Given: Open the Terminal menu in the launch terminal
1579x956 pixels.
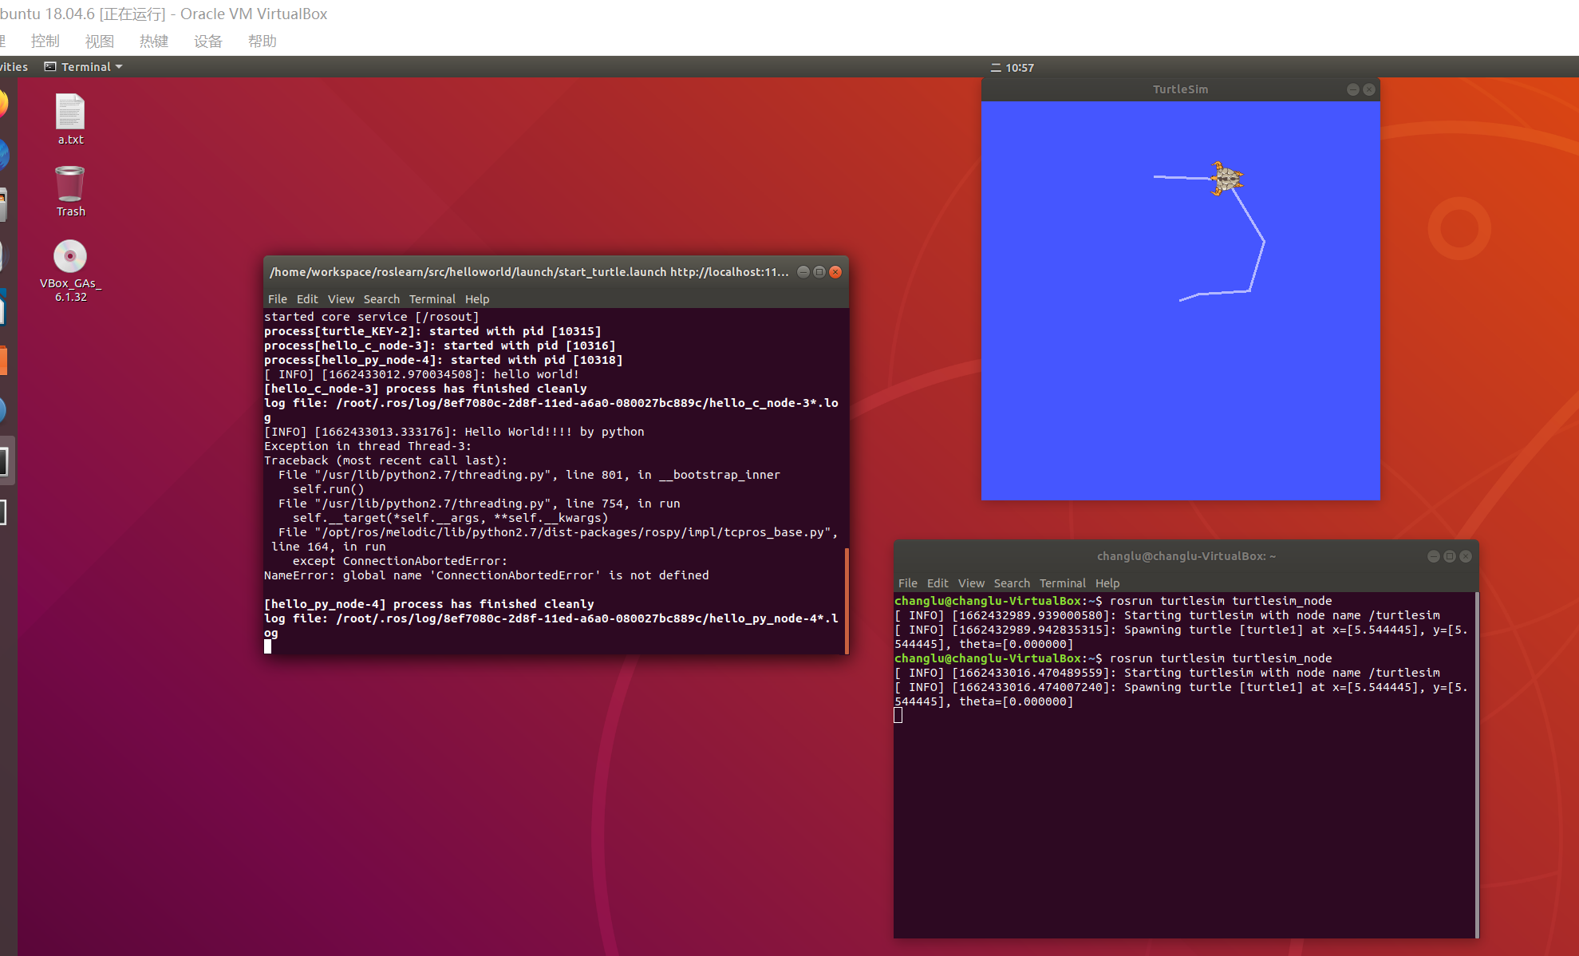Looking at the screenshot, I should (x=432, y=298).
